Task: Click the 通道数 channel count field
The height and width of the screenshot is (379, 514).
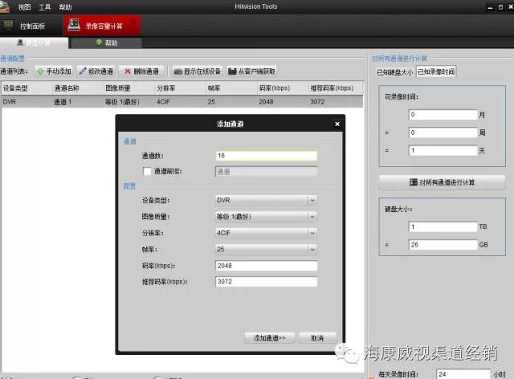Action: pyautogui.click(x=266, y=156)
